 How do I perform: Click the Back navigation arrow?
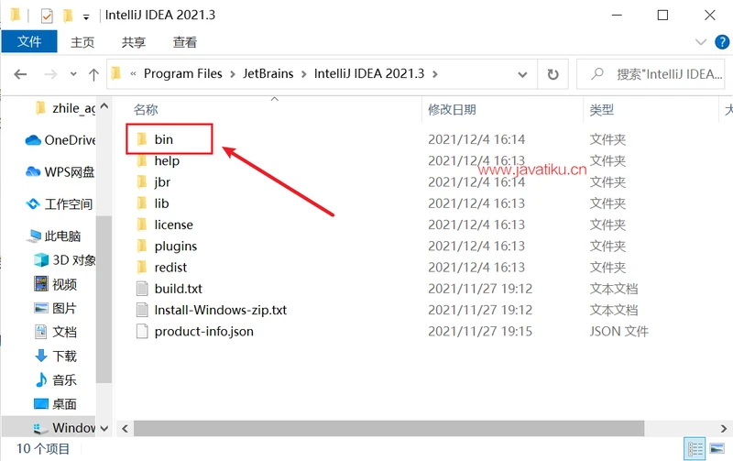tap(20, 74)
